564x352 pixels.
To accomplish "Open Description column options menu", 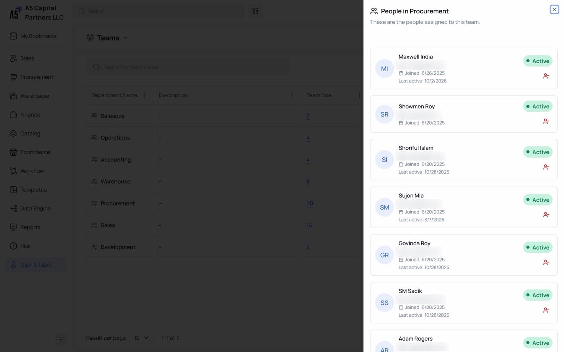I will (292, 95).
